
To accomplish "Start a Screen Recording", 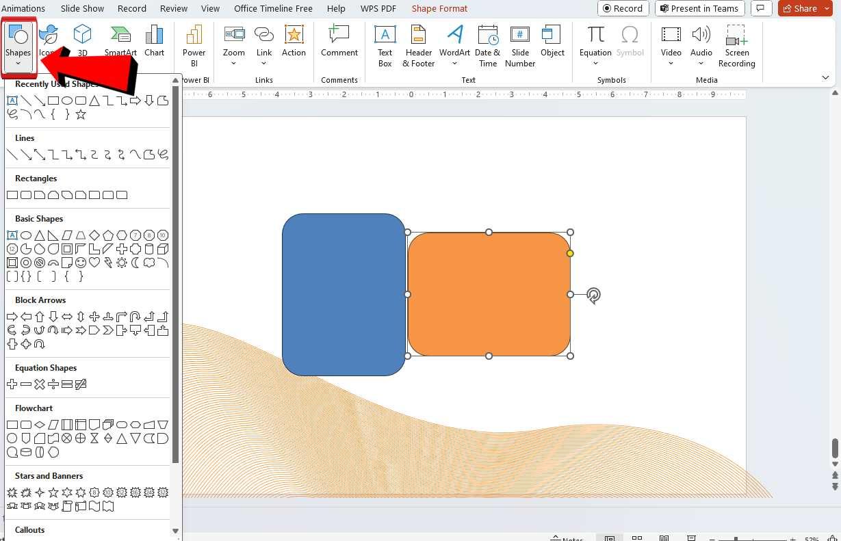I will point(737,45).
